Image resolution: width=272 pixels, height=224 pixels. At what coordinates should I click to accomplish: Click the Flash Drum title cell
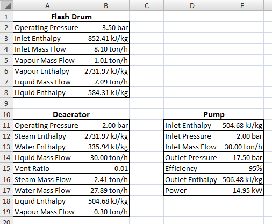(x=71, y=17)
